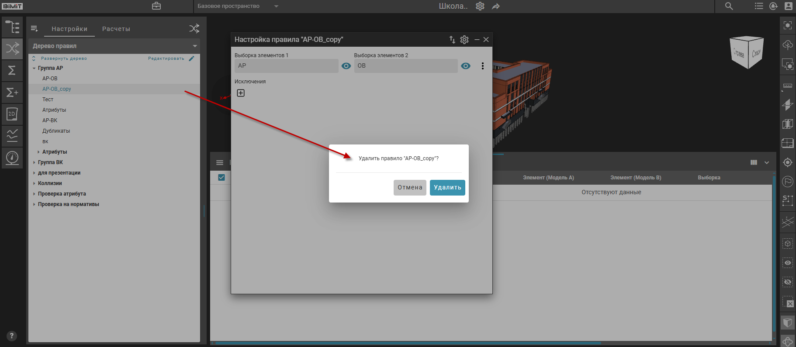Image resolution: width=796 pixels, height=347 pixels.
Task: Toggle visibility eye for Выборка элементов 1
Action: click(346, 66)
